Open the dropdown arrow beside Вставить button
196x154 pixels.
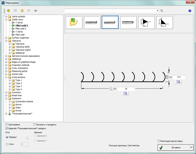pos(191,147)
